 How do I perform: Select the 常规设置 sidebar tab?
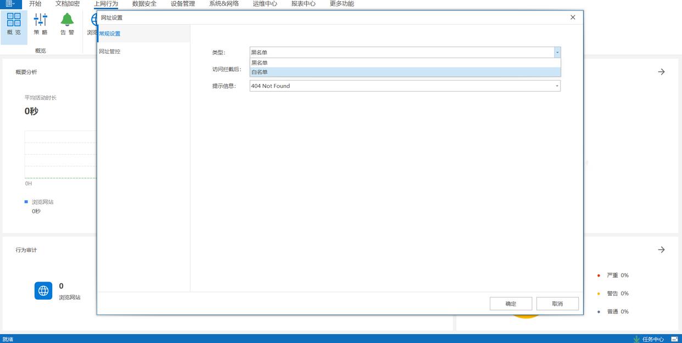(110, 34)
